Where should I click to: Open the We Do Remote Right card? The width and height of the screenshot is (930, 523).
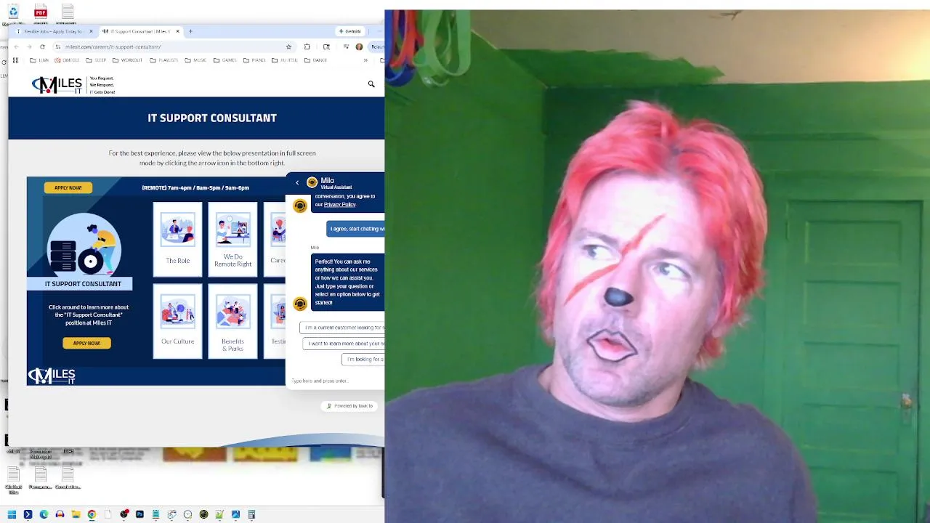(x=232, y=239)
